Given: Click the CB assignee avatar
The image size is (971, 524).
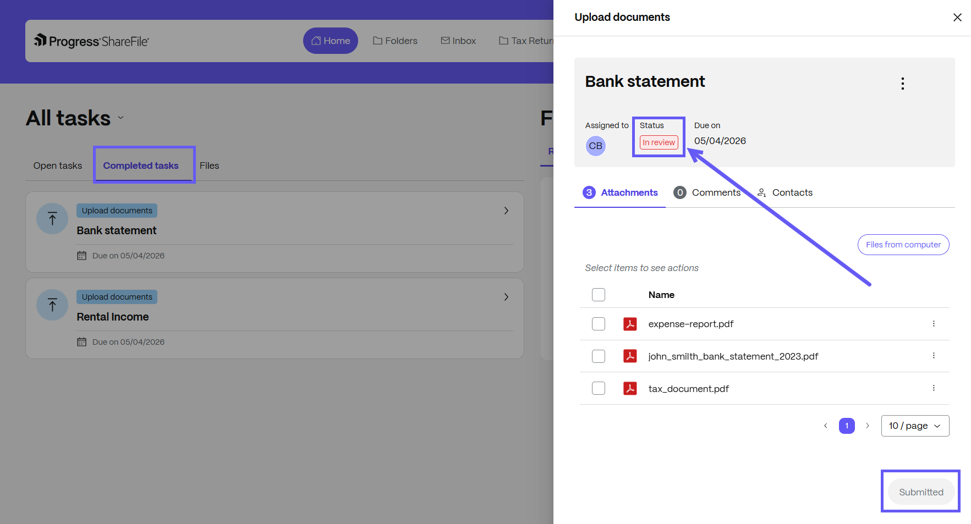Looking at the screenshot, I should pos(595,146).
